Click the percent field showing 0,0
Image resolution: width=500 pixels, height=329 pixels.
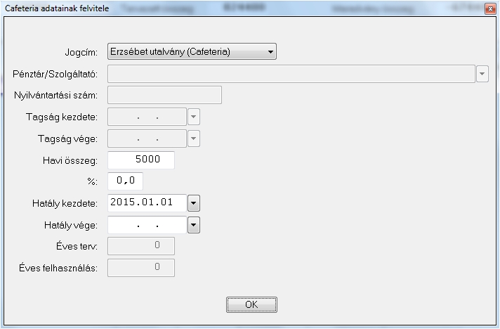pyautogui.click(x=125, y=181)
